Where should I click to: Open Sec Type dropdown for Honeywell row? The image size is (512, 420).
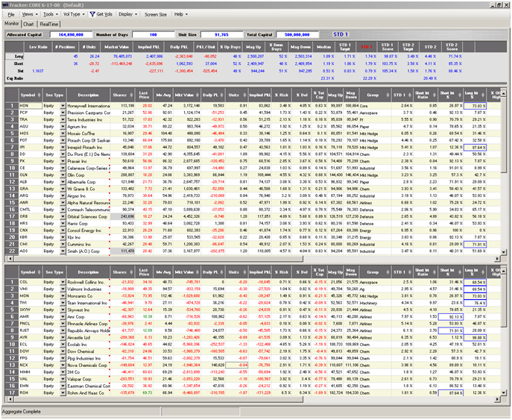pyautogui.click(x=63, y=106)
